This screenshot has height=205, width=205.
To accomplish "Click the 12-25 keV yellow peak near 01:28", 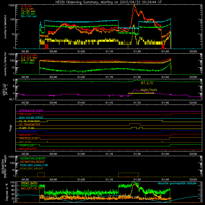I will 134,25.
